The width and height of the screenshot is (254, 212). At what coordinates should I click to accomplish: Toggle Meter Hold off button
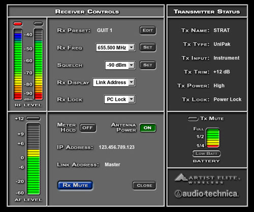coord(88,128)
